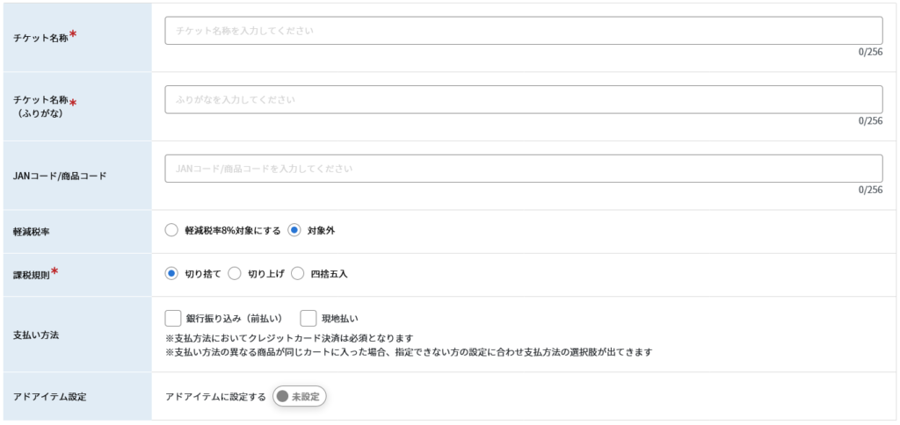Toggle the アドアイテムに設定する switch
This screenshot has width=900, height=425.
(x=299, y=396)
